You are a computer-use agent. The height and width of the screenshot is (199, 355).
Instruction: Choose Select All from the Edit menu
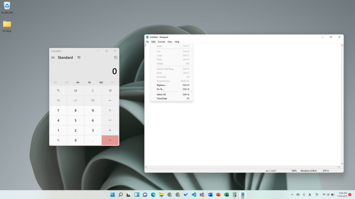click(172, 94)
